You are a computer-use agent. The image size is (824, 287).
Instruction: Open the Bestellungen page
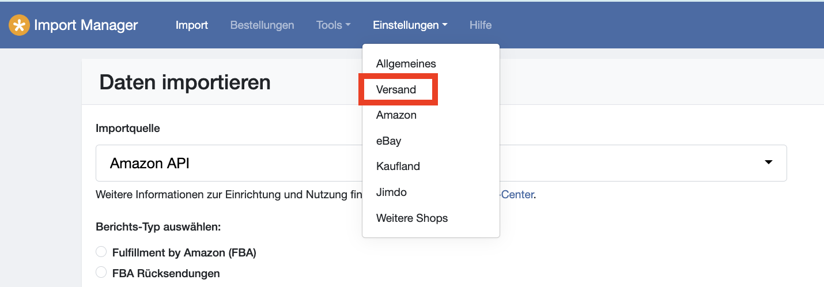coord(262,25)
